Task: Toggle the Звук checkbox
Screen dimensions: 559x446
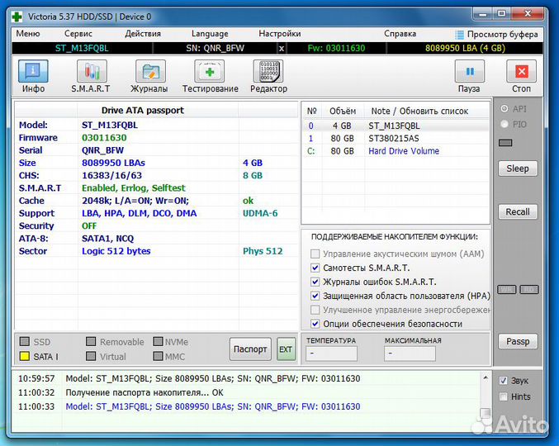Action: 503,381
